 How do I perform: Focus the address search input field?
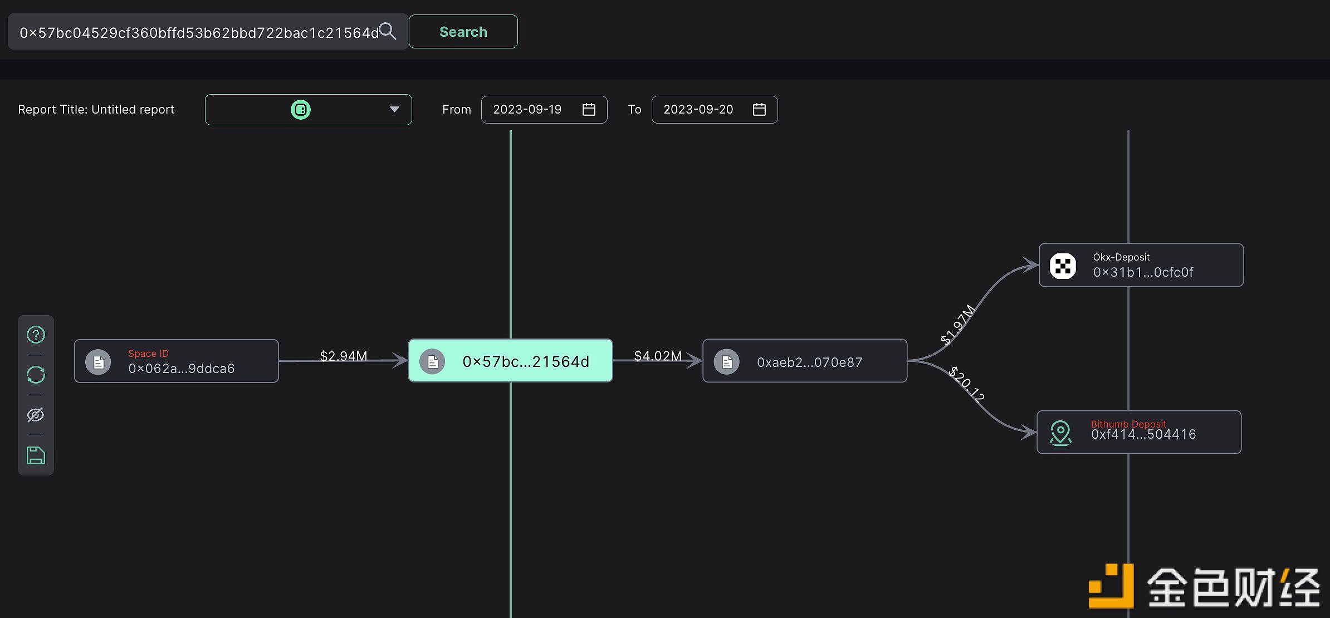click(x=208, y=32)
